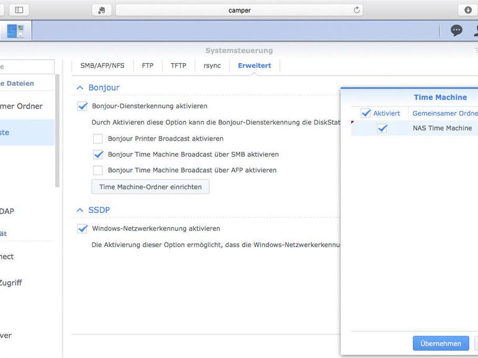Open the sidebar item ending 'mer Ordner'

[x=21, y=106]
